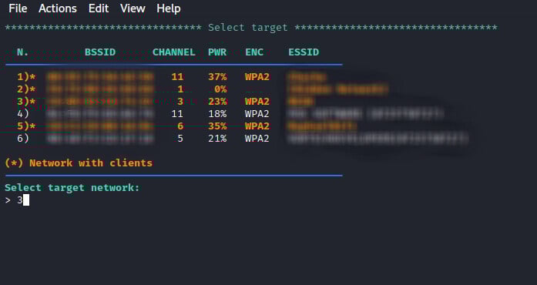Click the 'Select target' title banner
The height and width of the screenshot is (285, 537).
[248, 28]
